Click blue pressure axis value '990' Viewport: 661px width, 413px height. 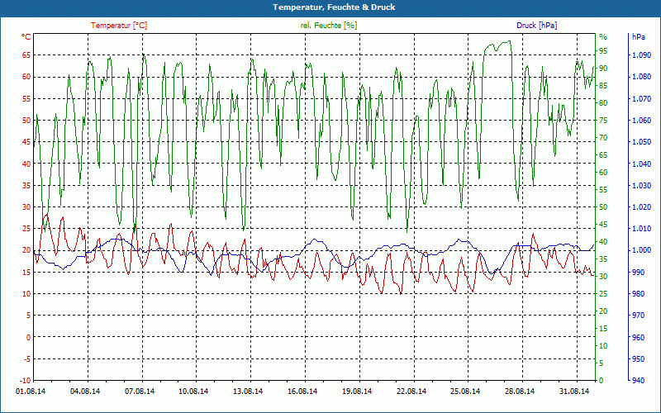[x=640, y=272]
